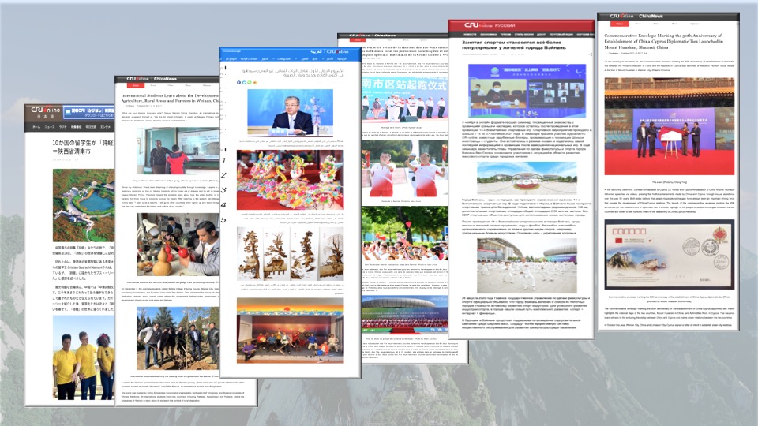Open the torch relay runners in red photo

[x=404, y=169]
